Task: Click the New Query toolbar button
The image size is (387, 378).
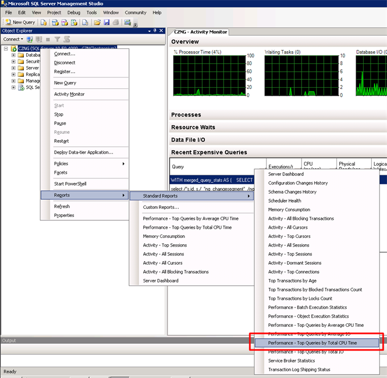Action: coord(20,22)
